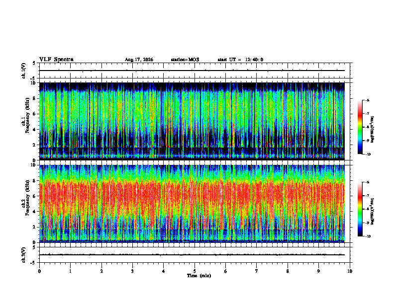
Task: Click the "2" minute tick on time axis
Action: [x=101, y=271]
